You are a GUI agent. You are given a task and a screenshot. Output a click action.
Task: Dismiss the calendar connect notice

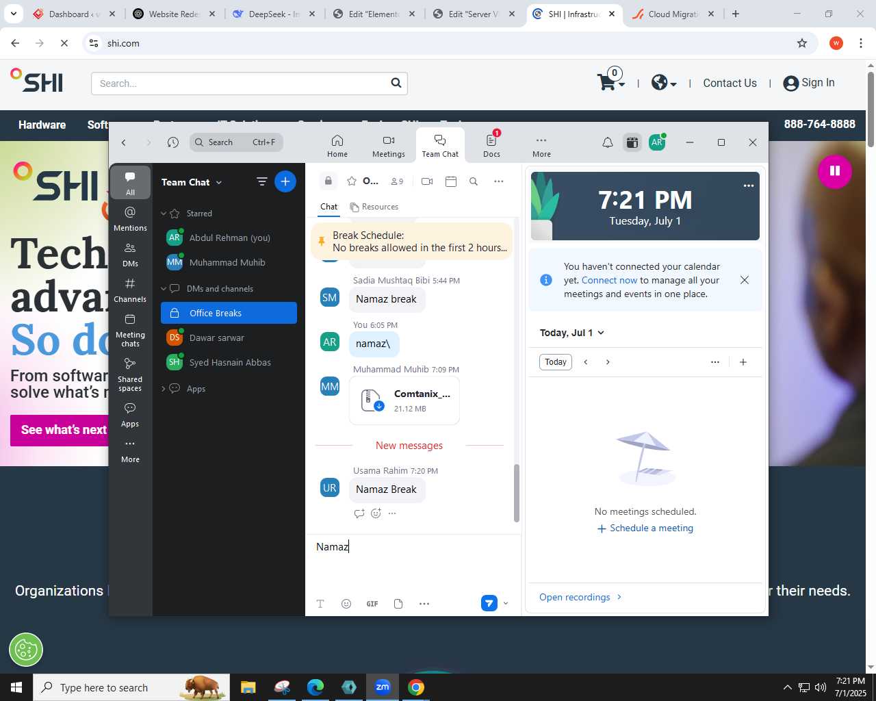[x=745, y=280]
